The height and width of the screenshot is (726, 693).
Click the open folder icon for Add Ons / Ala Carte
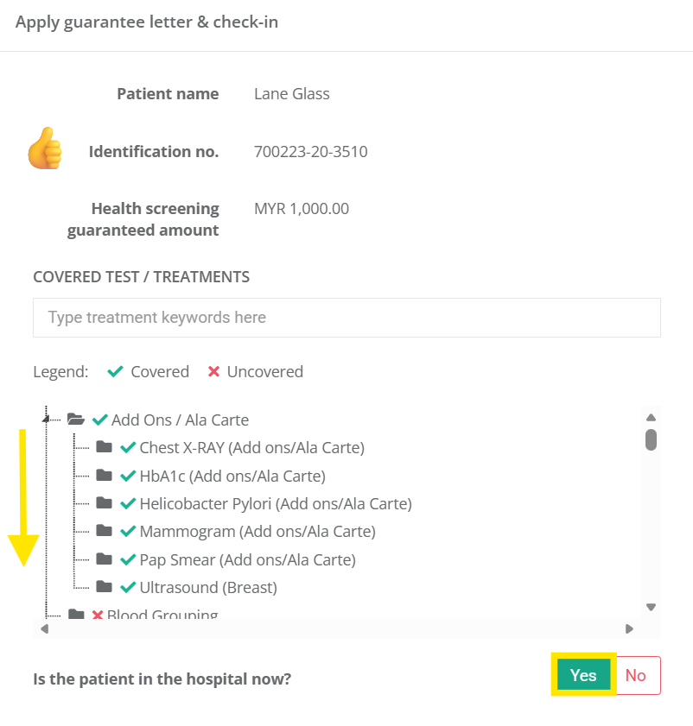pos(76,420)
